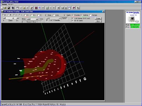Toggle the Seeds visibility checkbox

click(65, 15)
